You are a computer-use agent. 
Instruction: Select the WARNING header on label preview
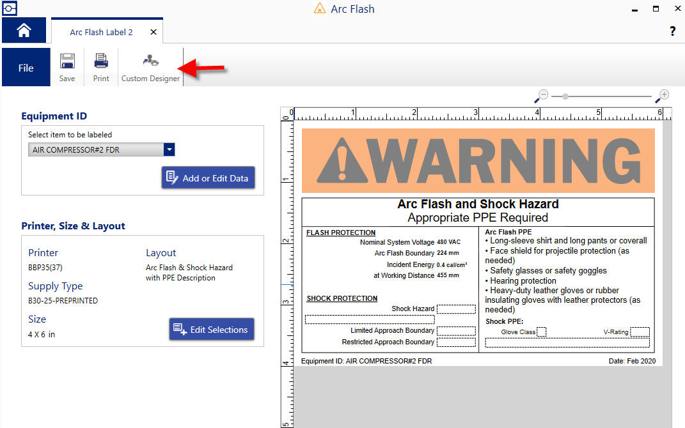pos(478,160)
